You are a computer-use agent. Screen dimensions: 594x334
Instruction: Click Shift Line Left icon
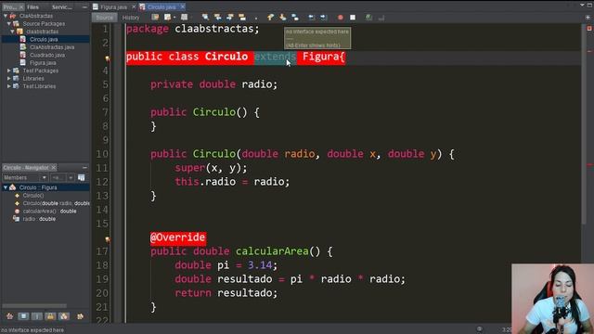311,18
